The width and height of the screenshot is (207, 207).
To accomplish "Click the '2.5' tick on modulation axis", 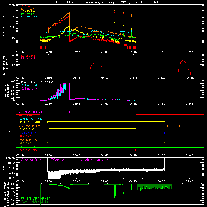I will (x=13, y=84).
